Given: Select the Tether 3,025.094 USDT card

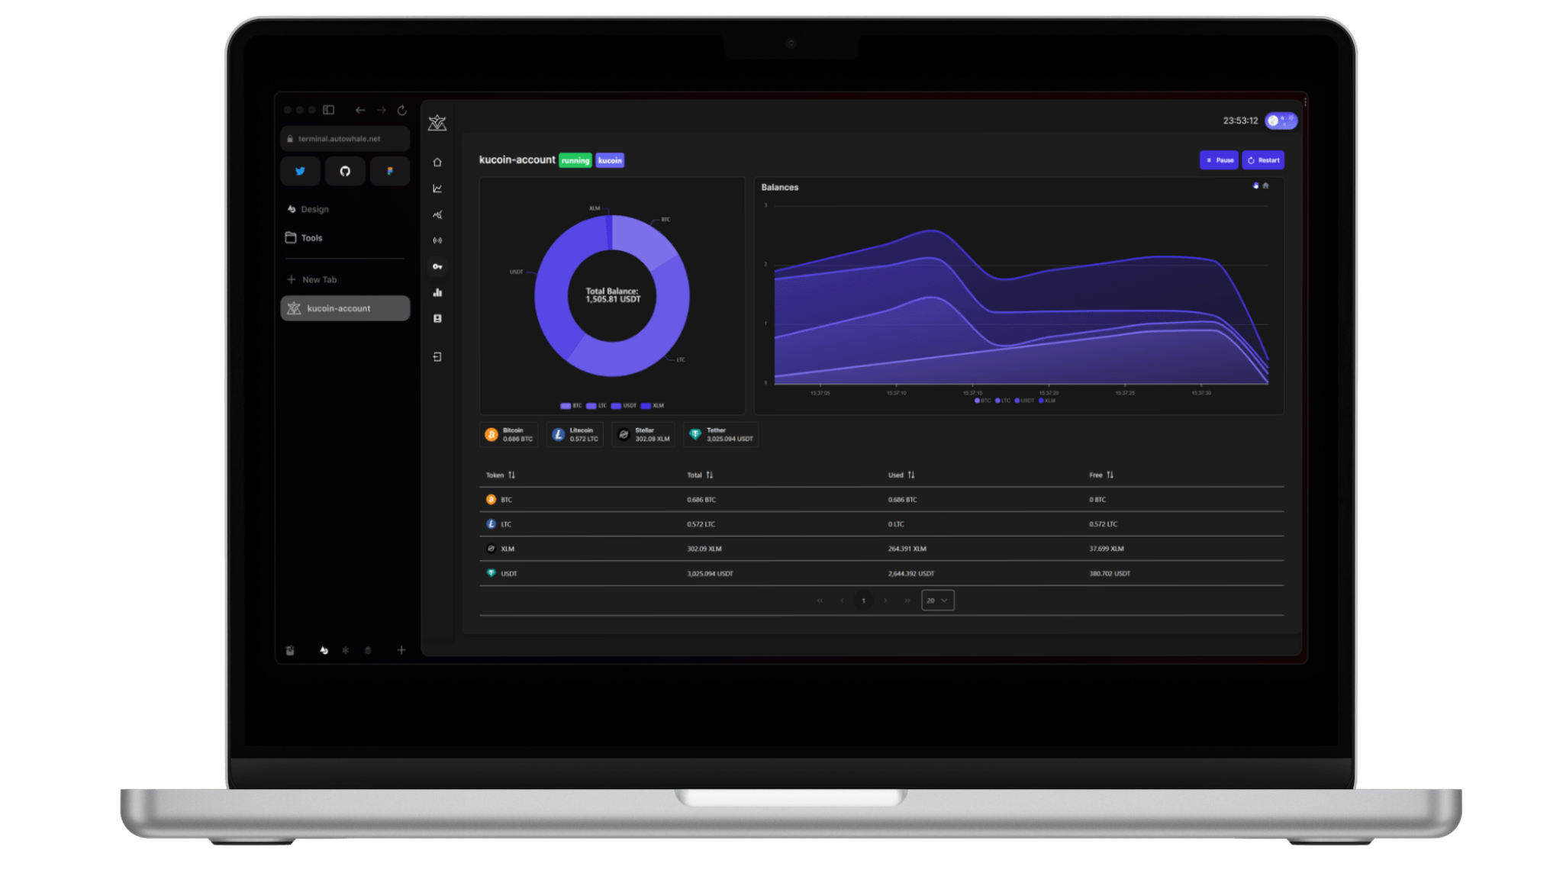Looking at the screenshot, I should pyautogui.click(x=721, y=435).
